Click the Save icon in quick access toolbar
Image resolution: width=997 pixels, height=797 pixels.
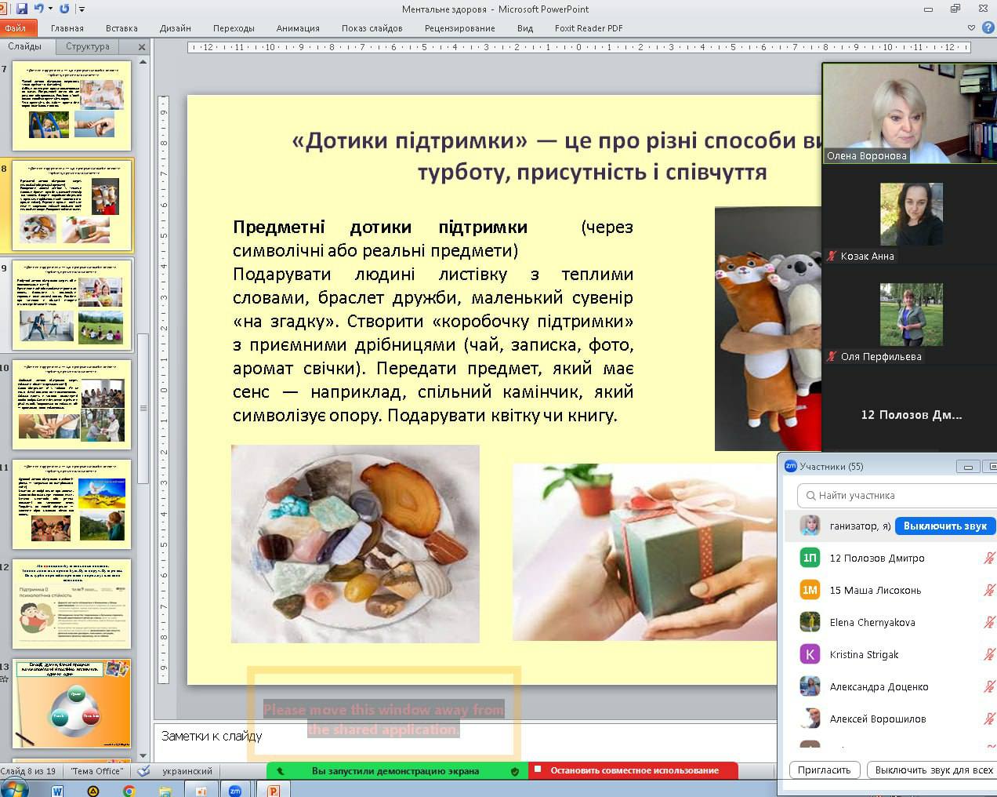coord(22,9)
